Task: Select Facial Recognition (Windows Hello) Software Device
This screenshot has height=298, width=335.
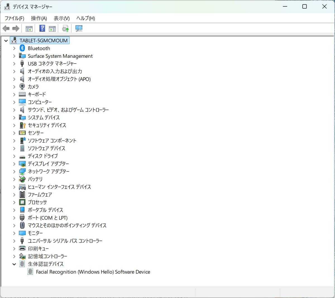Action: pyautogui.click(x=93, y=272)
